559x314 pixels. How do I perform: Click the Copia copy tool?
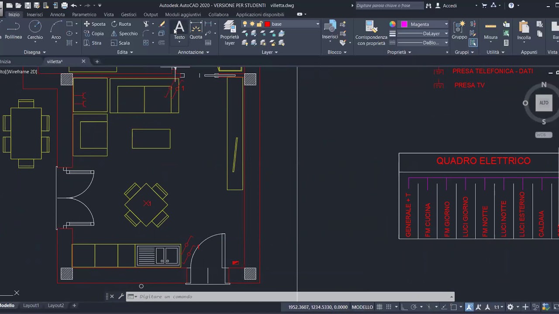[94, 34]
